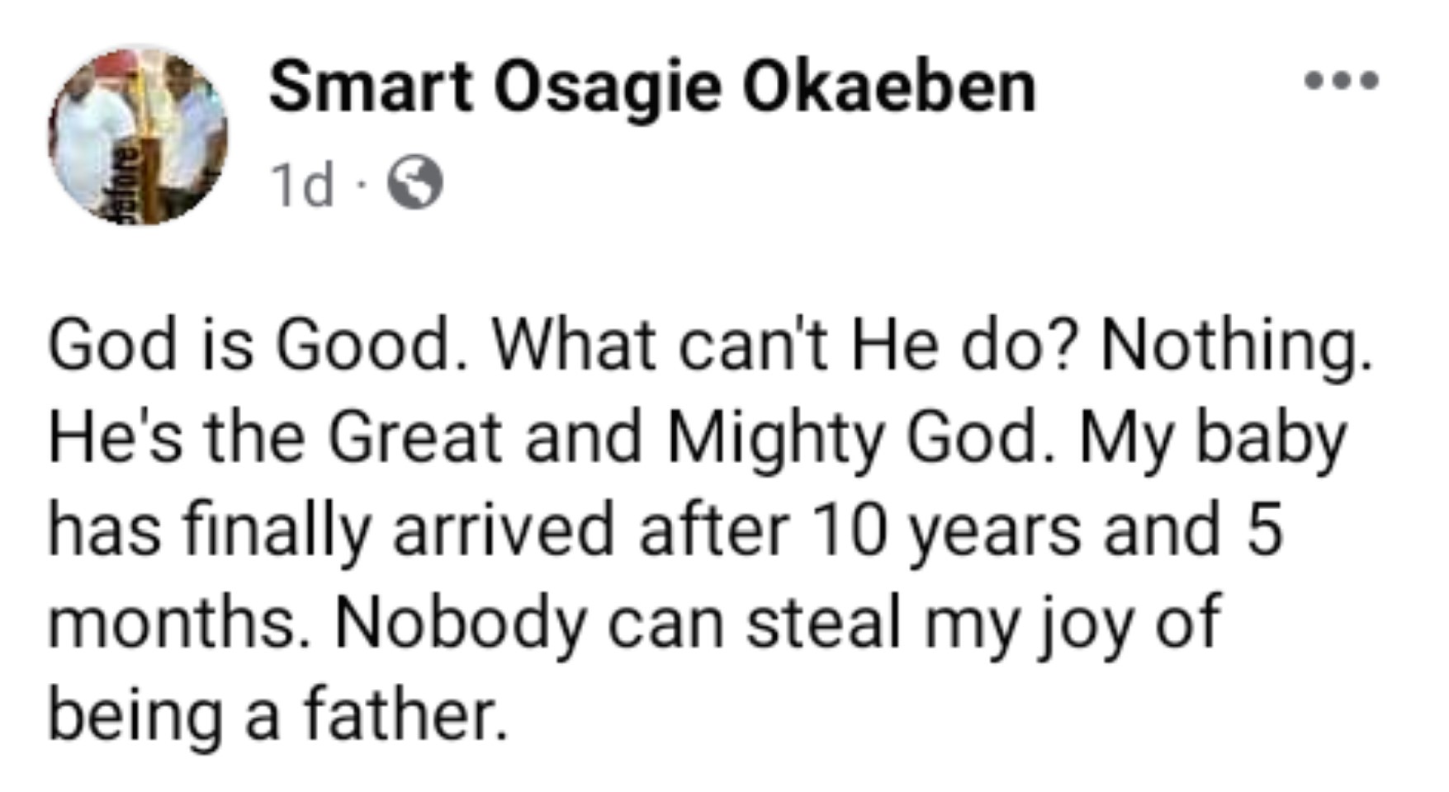Click the surname "Okaeben" in the header
The height and width of the screenshot is (792, 1449).
click(888, 87)
